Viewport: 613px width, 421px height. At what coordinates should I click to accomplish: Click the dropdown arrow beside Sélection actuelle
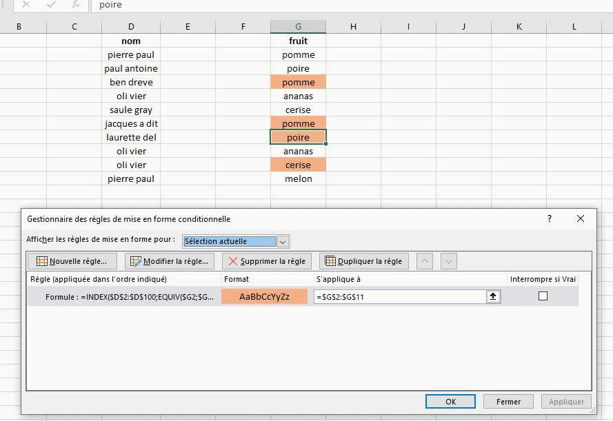(283, 242)
